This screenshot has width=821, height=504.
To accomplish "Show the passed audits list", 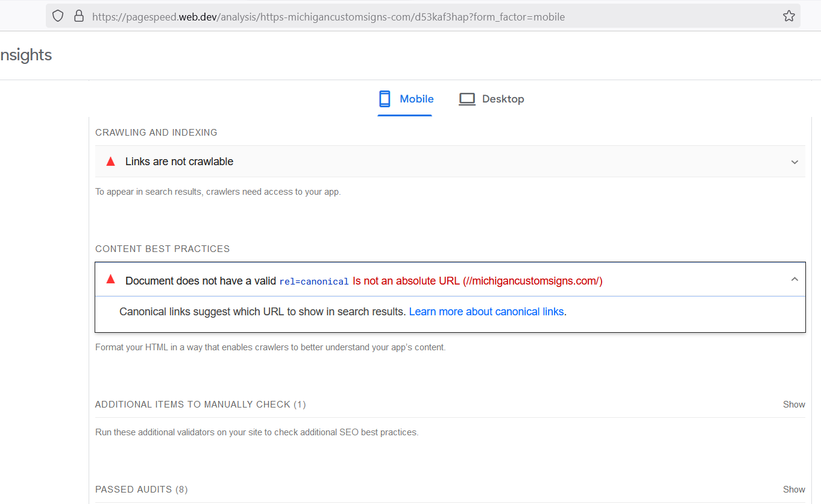I will click(794, 490).
